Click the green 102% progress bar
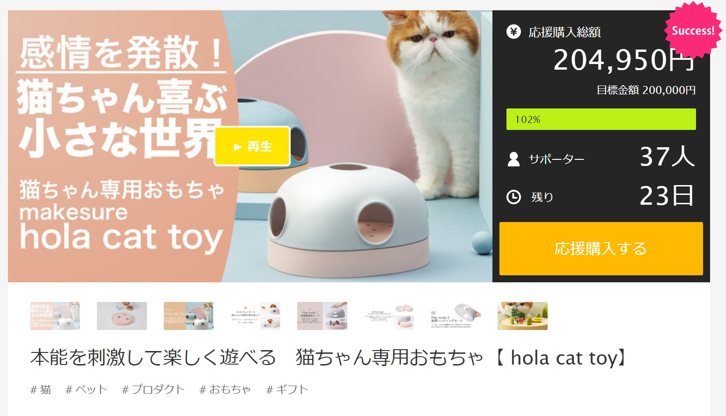 (601, 119)
